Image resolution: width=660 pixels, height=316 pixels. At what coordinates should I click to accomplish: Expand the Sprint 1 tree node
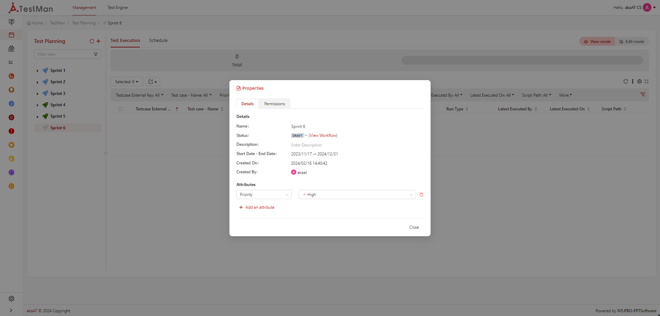38,71
